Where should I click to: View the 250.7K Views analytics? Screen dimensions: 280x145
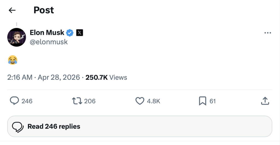point(106,78)
